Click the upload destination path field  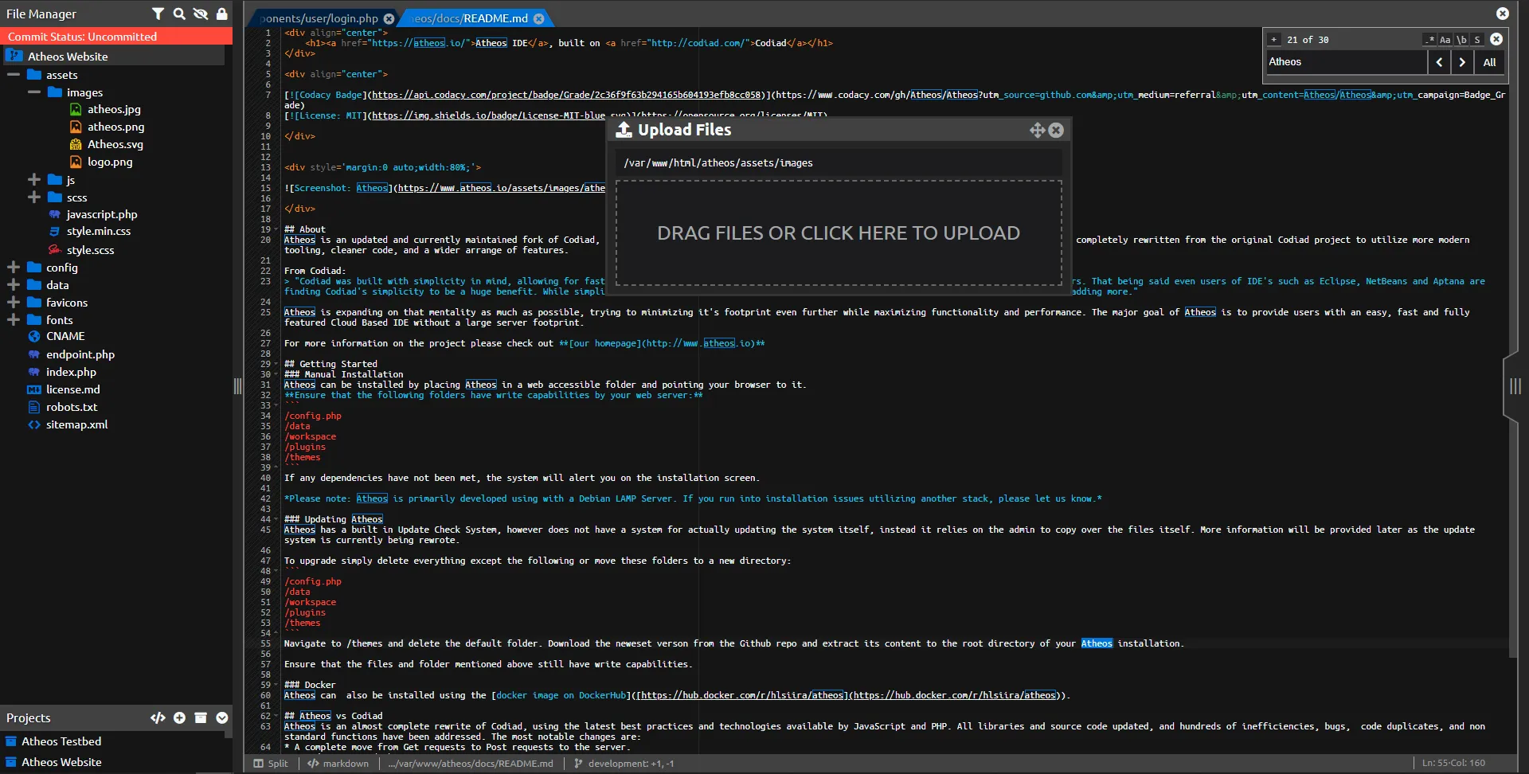[839, 162]
